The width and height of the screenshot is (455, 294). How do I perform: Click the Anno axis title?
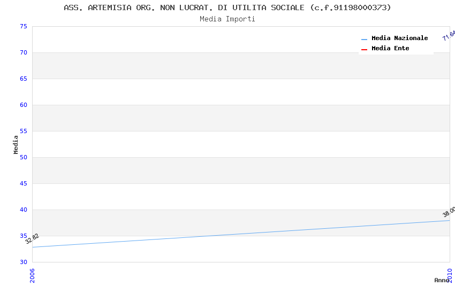(441, 280)
